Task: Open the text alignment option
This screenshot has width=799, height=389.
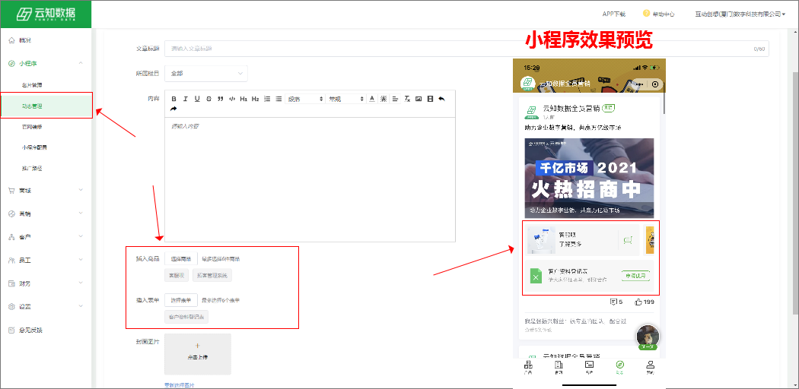Action: [x=396, y=99]
